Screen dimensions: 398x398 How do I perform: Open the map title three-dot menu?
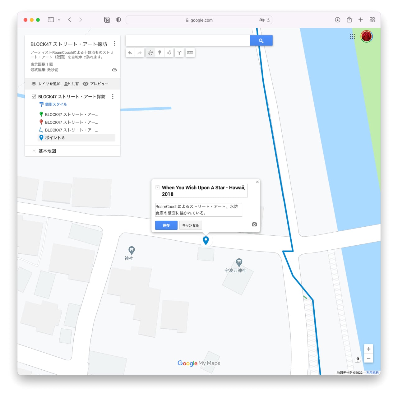click(114, 44)
